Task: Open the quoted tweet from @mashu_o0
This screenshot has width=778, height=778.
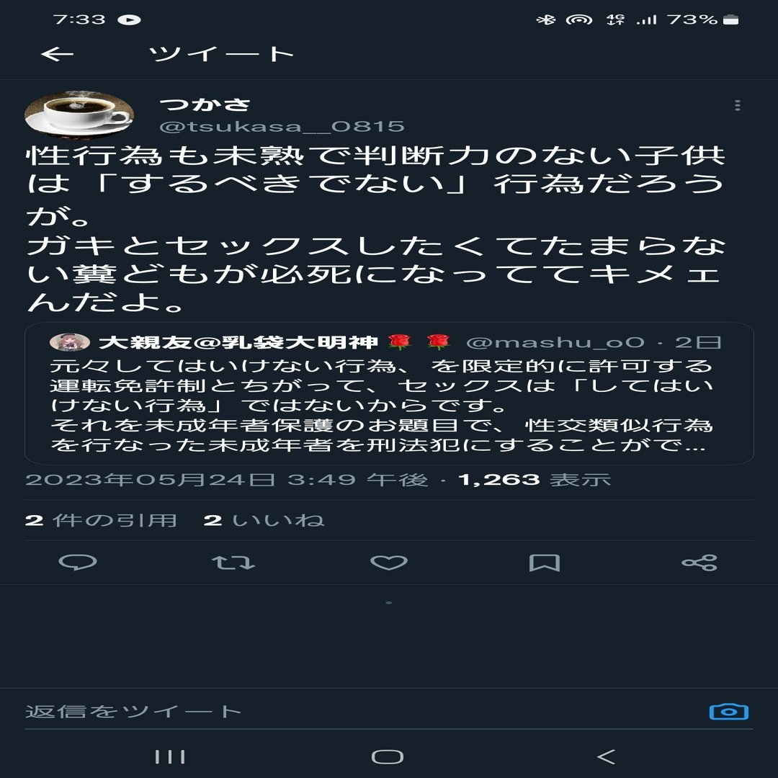Action: tap(389, 393)
